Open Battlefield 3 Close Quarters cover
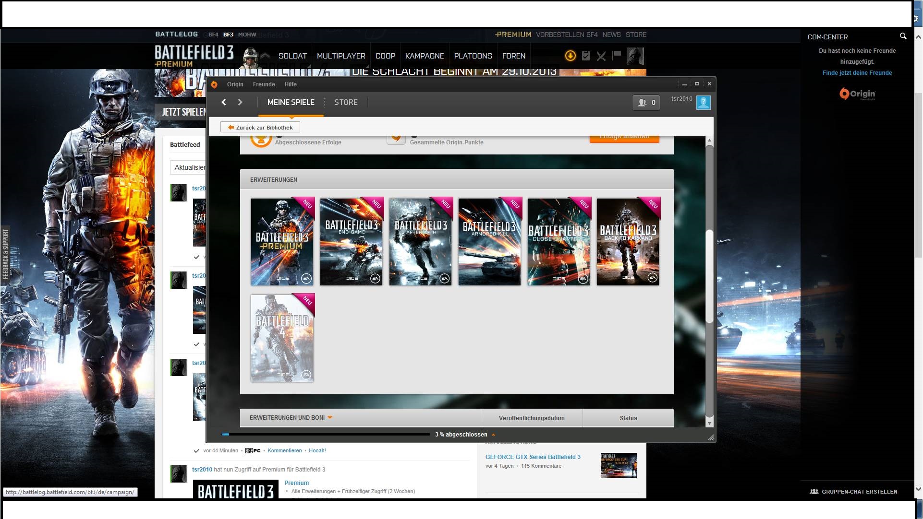 (559, 242)
